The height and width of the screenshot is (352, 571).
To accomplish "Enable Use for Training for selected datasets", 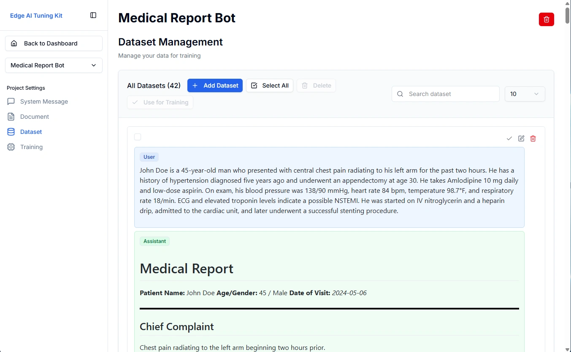I will 160,102.
